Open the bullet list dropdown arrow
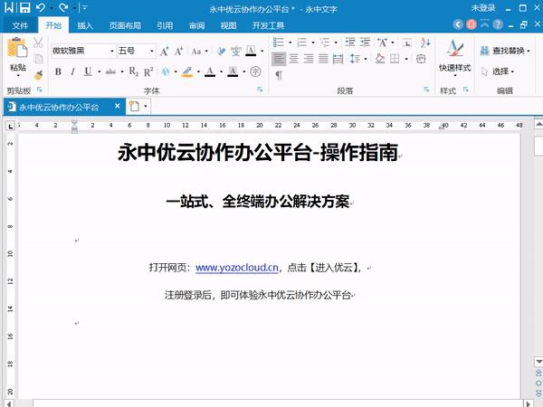This screenshot has height=407, width=543. pos(291,43)
